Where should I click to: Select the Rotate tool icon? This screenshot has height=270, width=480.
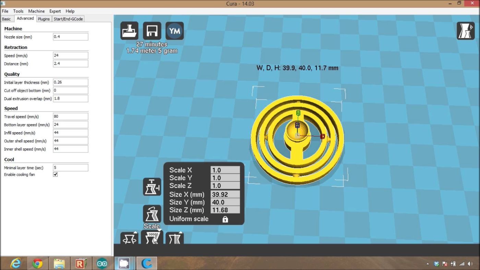click(x=129, y=238)
